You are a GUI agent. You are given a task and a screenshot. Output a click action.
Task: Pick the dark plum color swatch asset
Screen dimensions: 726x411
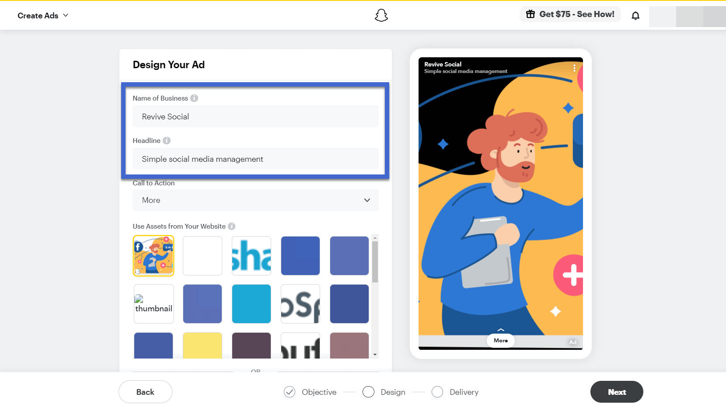coord(251,346)
